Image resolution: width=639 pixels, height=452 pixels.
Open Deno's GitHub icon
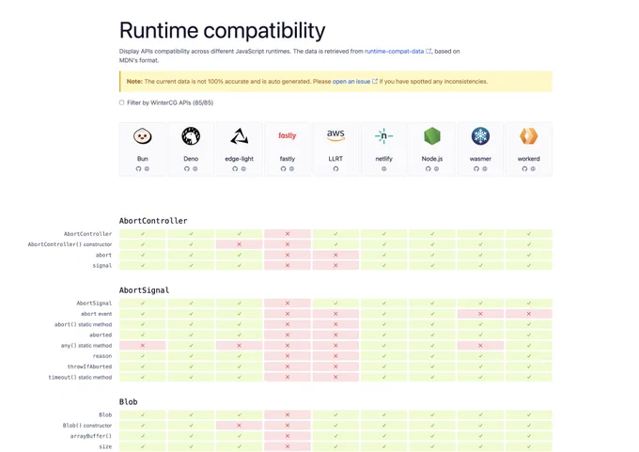(187, 169)
